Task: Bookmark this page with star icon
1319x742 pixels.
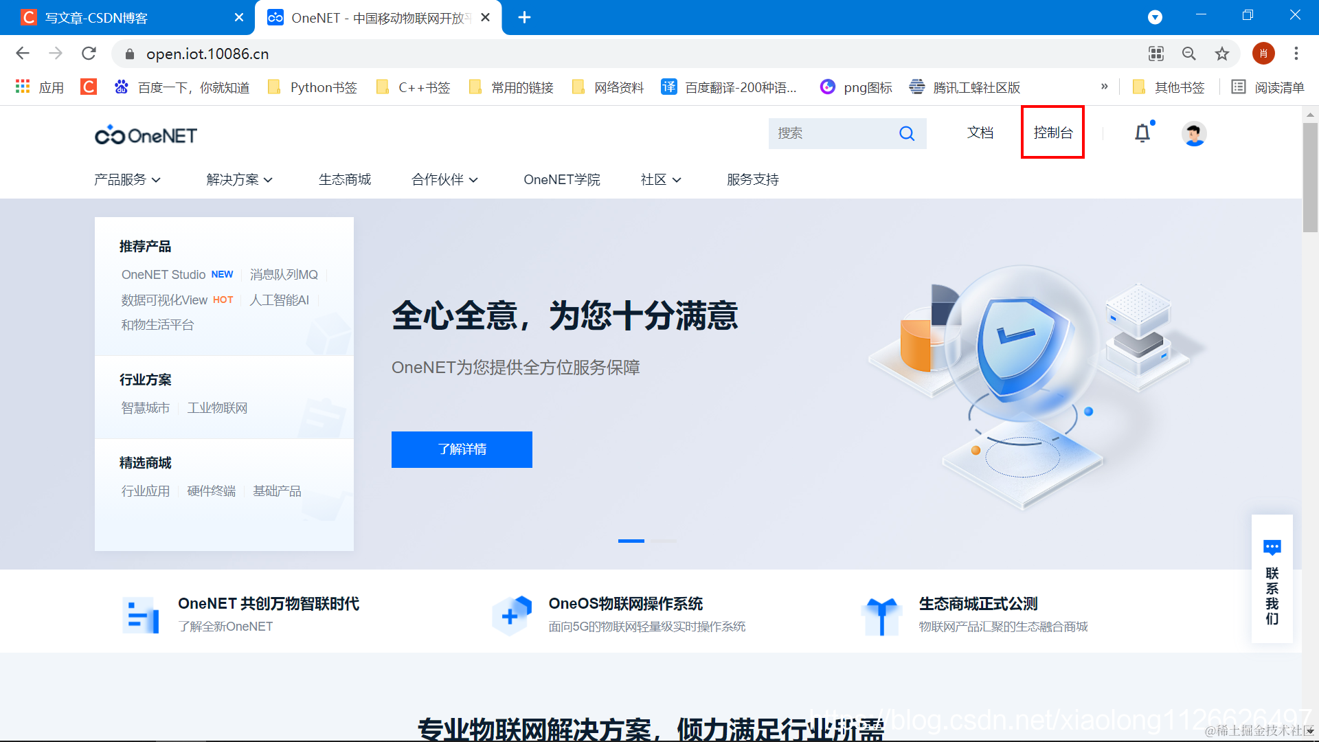Action: click(1222, 54)
